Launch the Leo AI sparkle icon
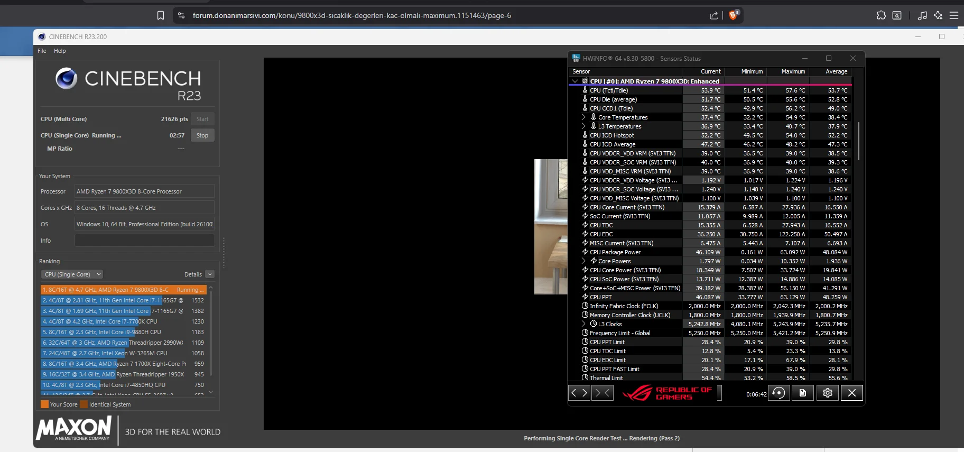Screen dimensions: 964x452 point(938,15)
